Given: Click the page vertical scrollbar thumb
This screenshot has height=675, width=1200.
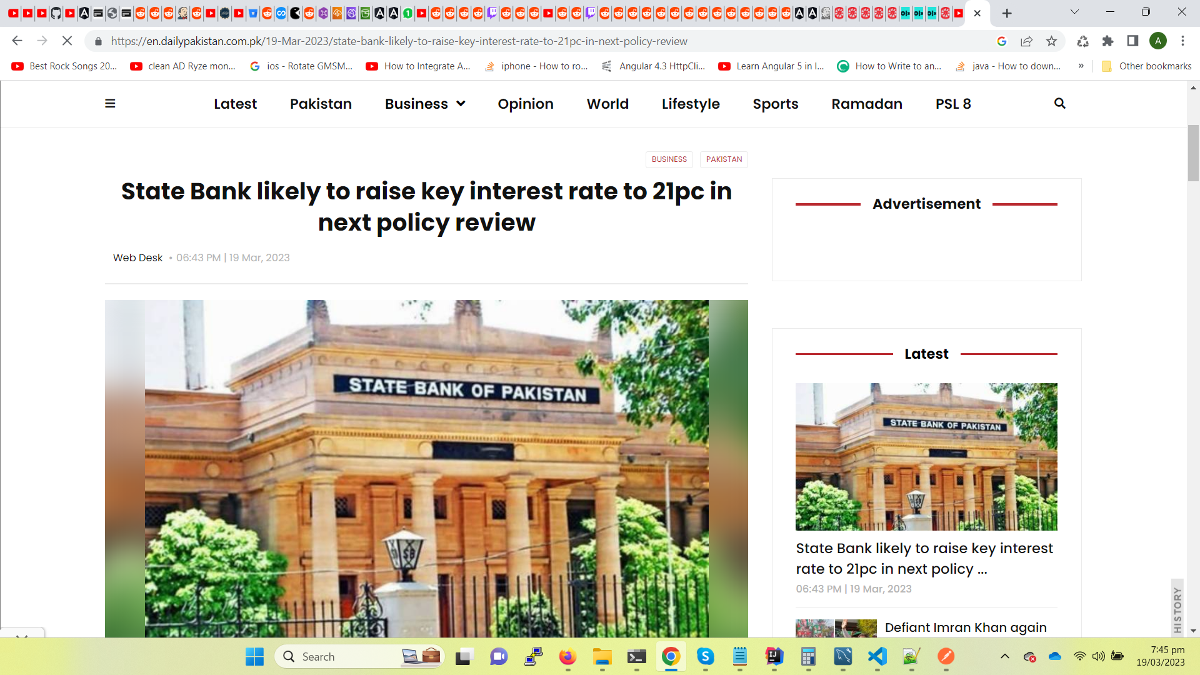Looking at the screenshot, I should click(1193, 153).
